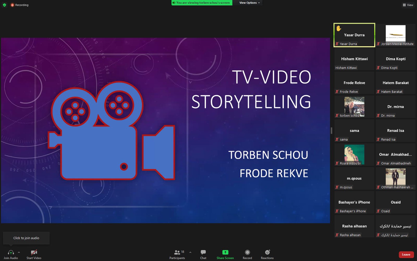The width and height of the screenshot is (417, 261).
Task: Click the 'You are viewing torben schou's screen' banner
Action: point(202,3)
